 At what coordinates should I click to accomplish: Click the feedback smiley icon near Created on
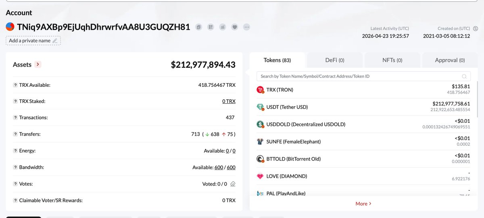[x=475, y=29]
